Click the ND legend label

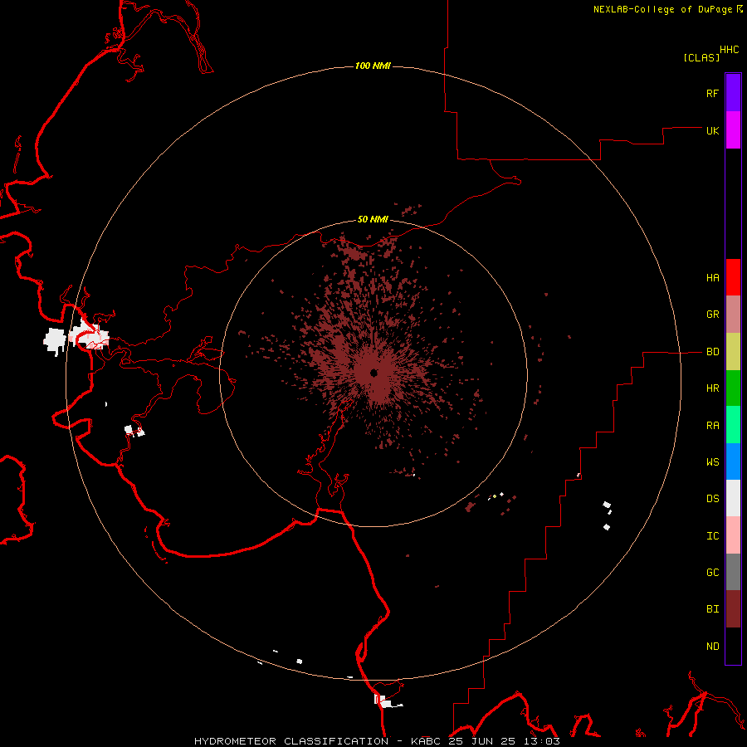pos(713,647)
